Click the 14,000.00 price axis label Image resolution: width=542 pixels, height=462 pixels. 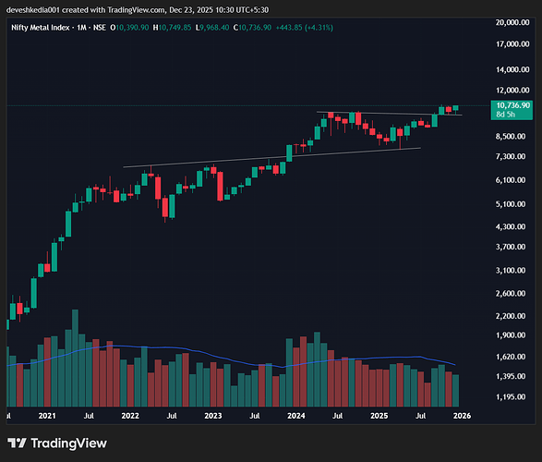click(512, 69)
